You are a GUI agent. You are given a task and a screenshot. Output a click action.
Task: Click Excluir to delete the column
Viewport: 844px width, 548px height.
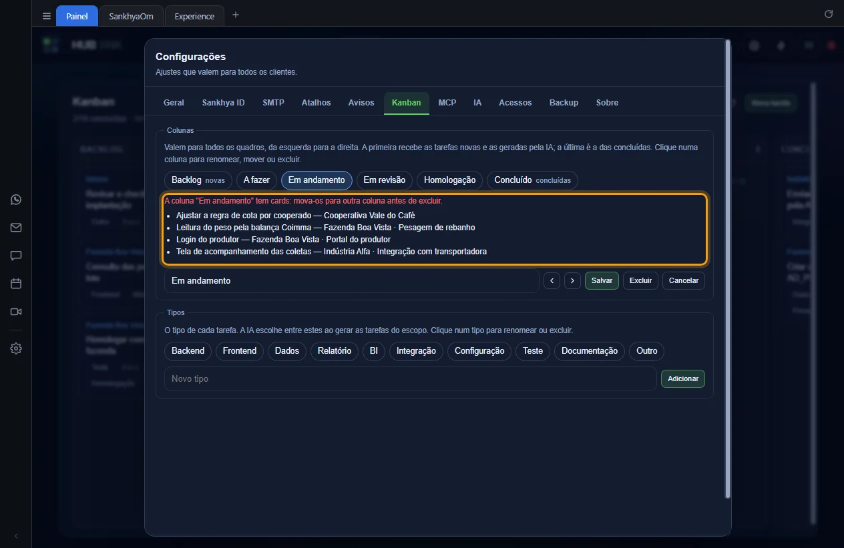click(x=641, y=281)
